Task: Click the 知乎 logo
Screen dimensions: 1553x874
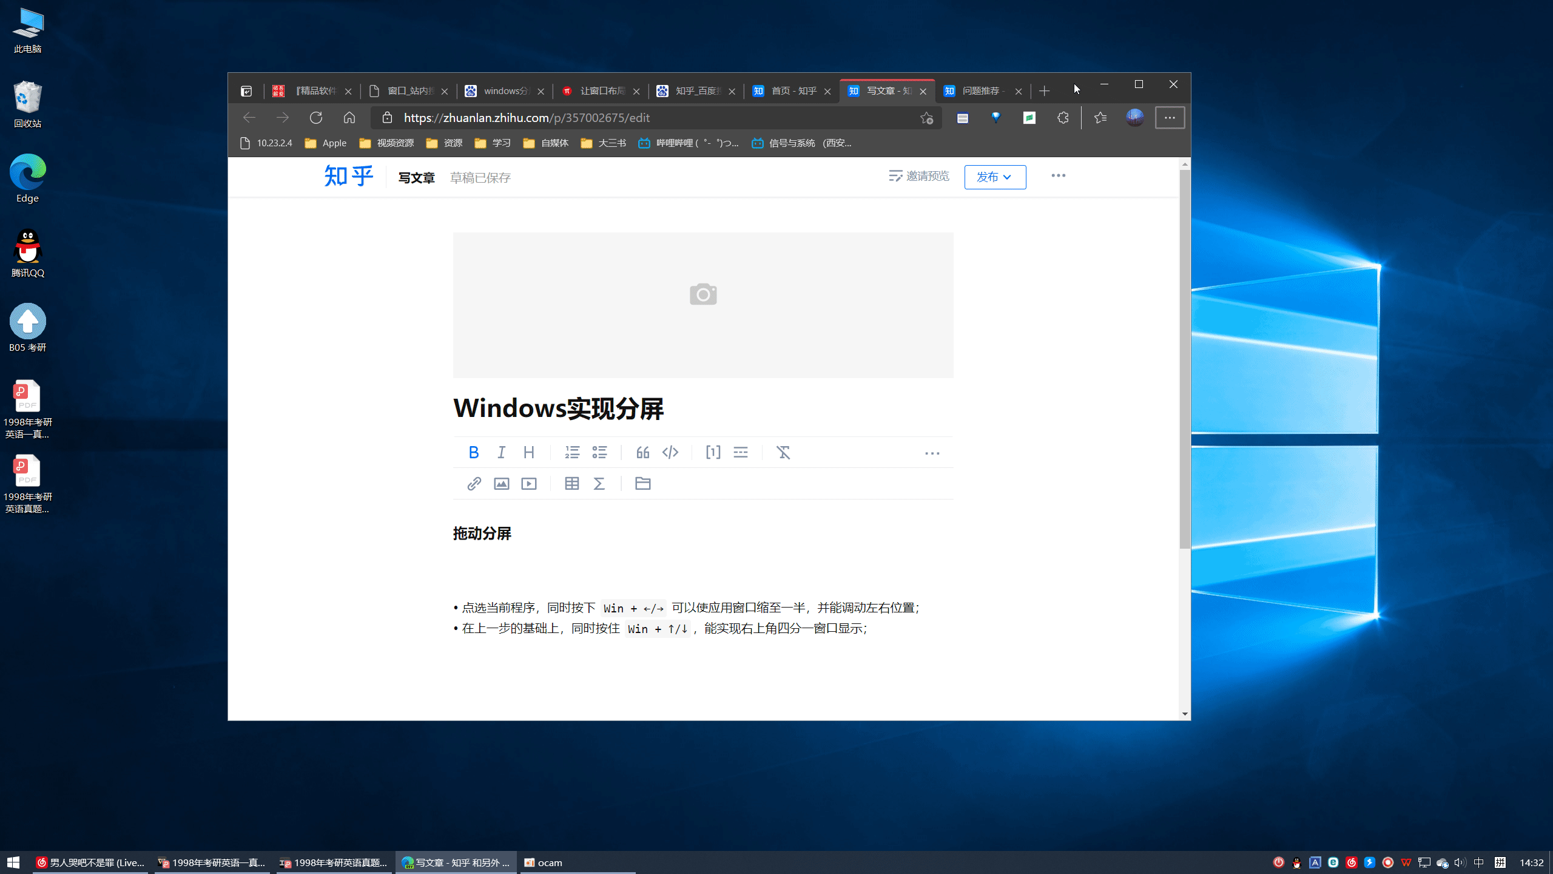Action: (x=348, y=177)
